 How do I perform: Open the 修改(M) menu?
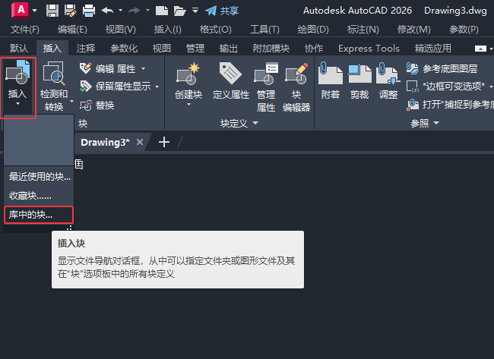coord(414,30)
